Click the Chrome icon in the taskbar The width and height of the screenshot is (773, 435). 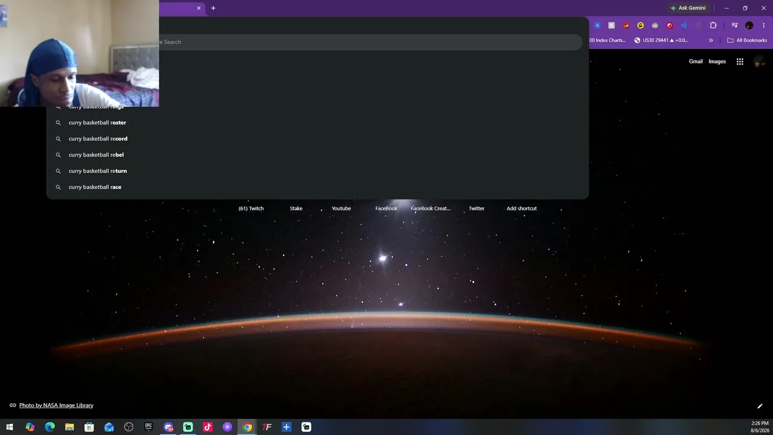click(247, 427)
